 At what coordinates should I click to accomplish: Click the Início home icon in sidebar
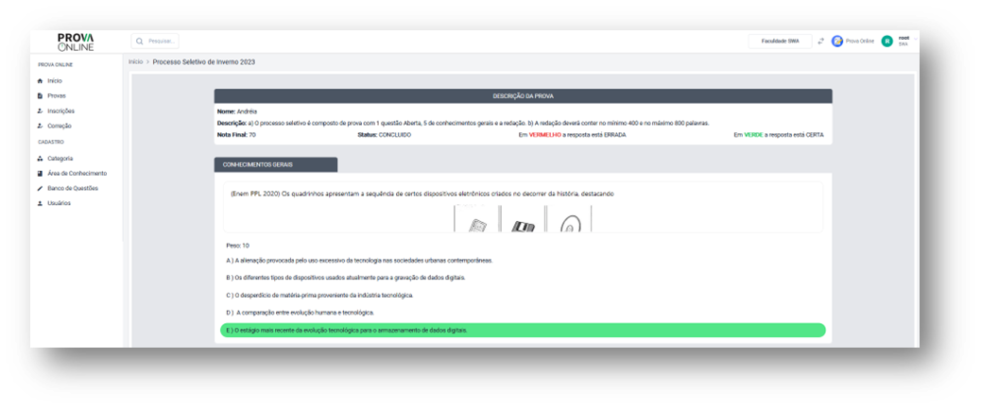[40, 80]
